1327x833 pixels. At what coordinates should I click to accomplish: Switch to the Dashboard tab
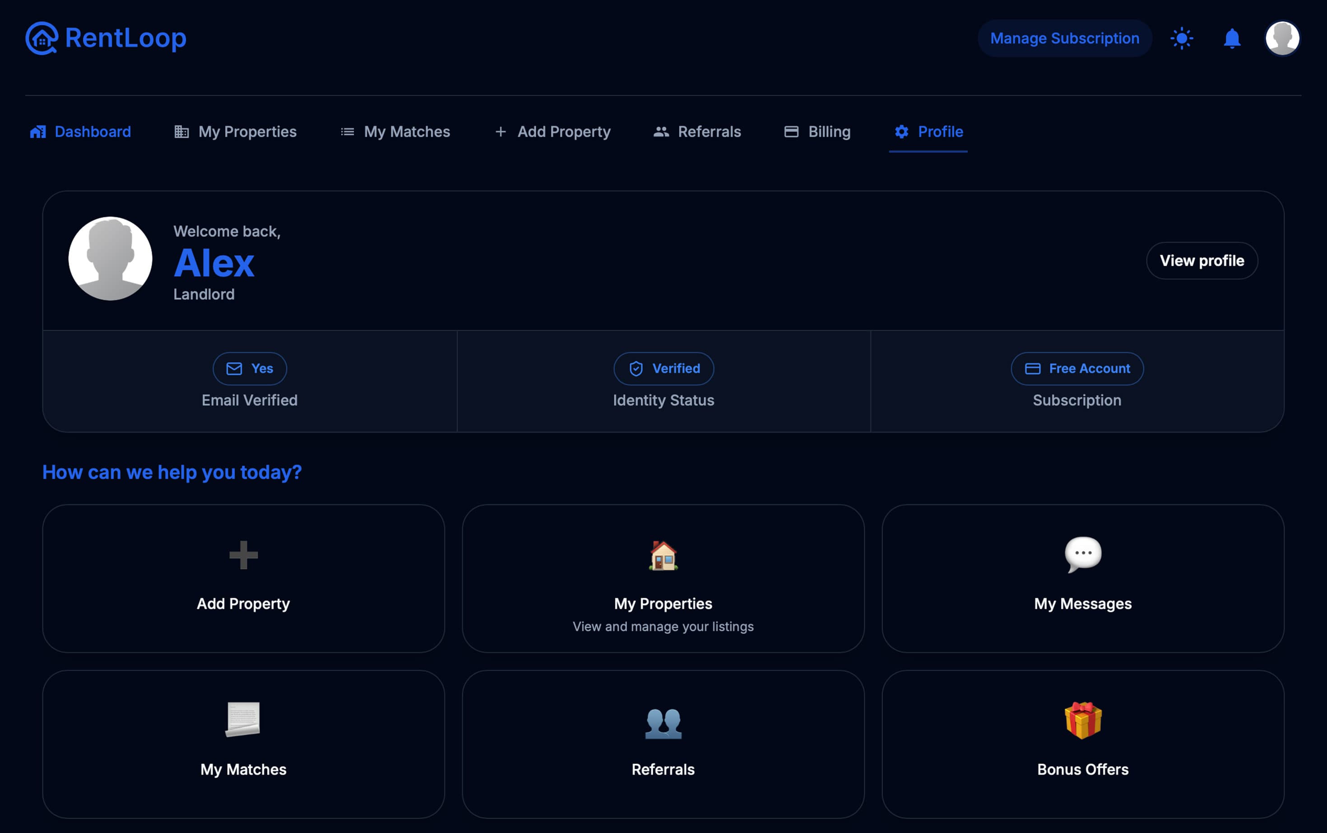click(x=79, y=132)
